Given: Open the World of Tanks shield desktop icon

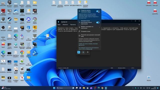Looking at the screenshot, I should click(x=3, y=20).
